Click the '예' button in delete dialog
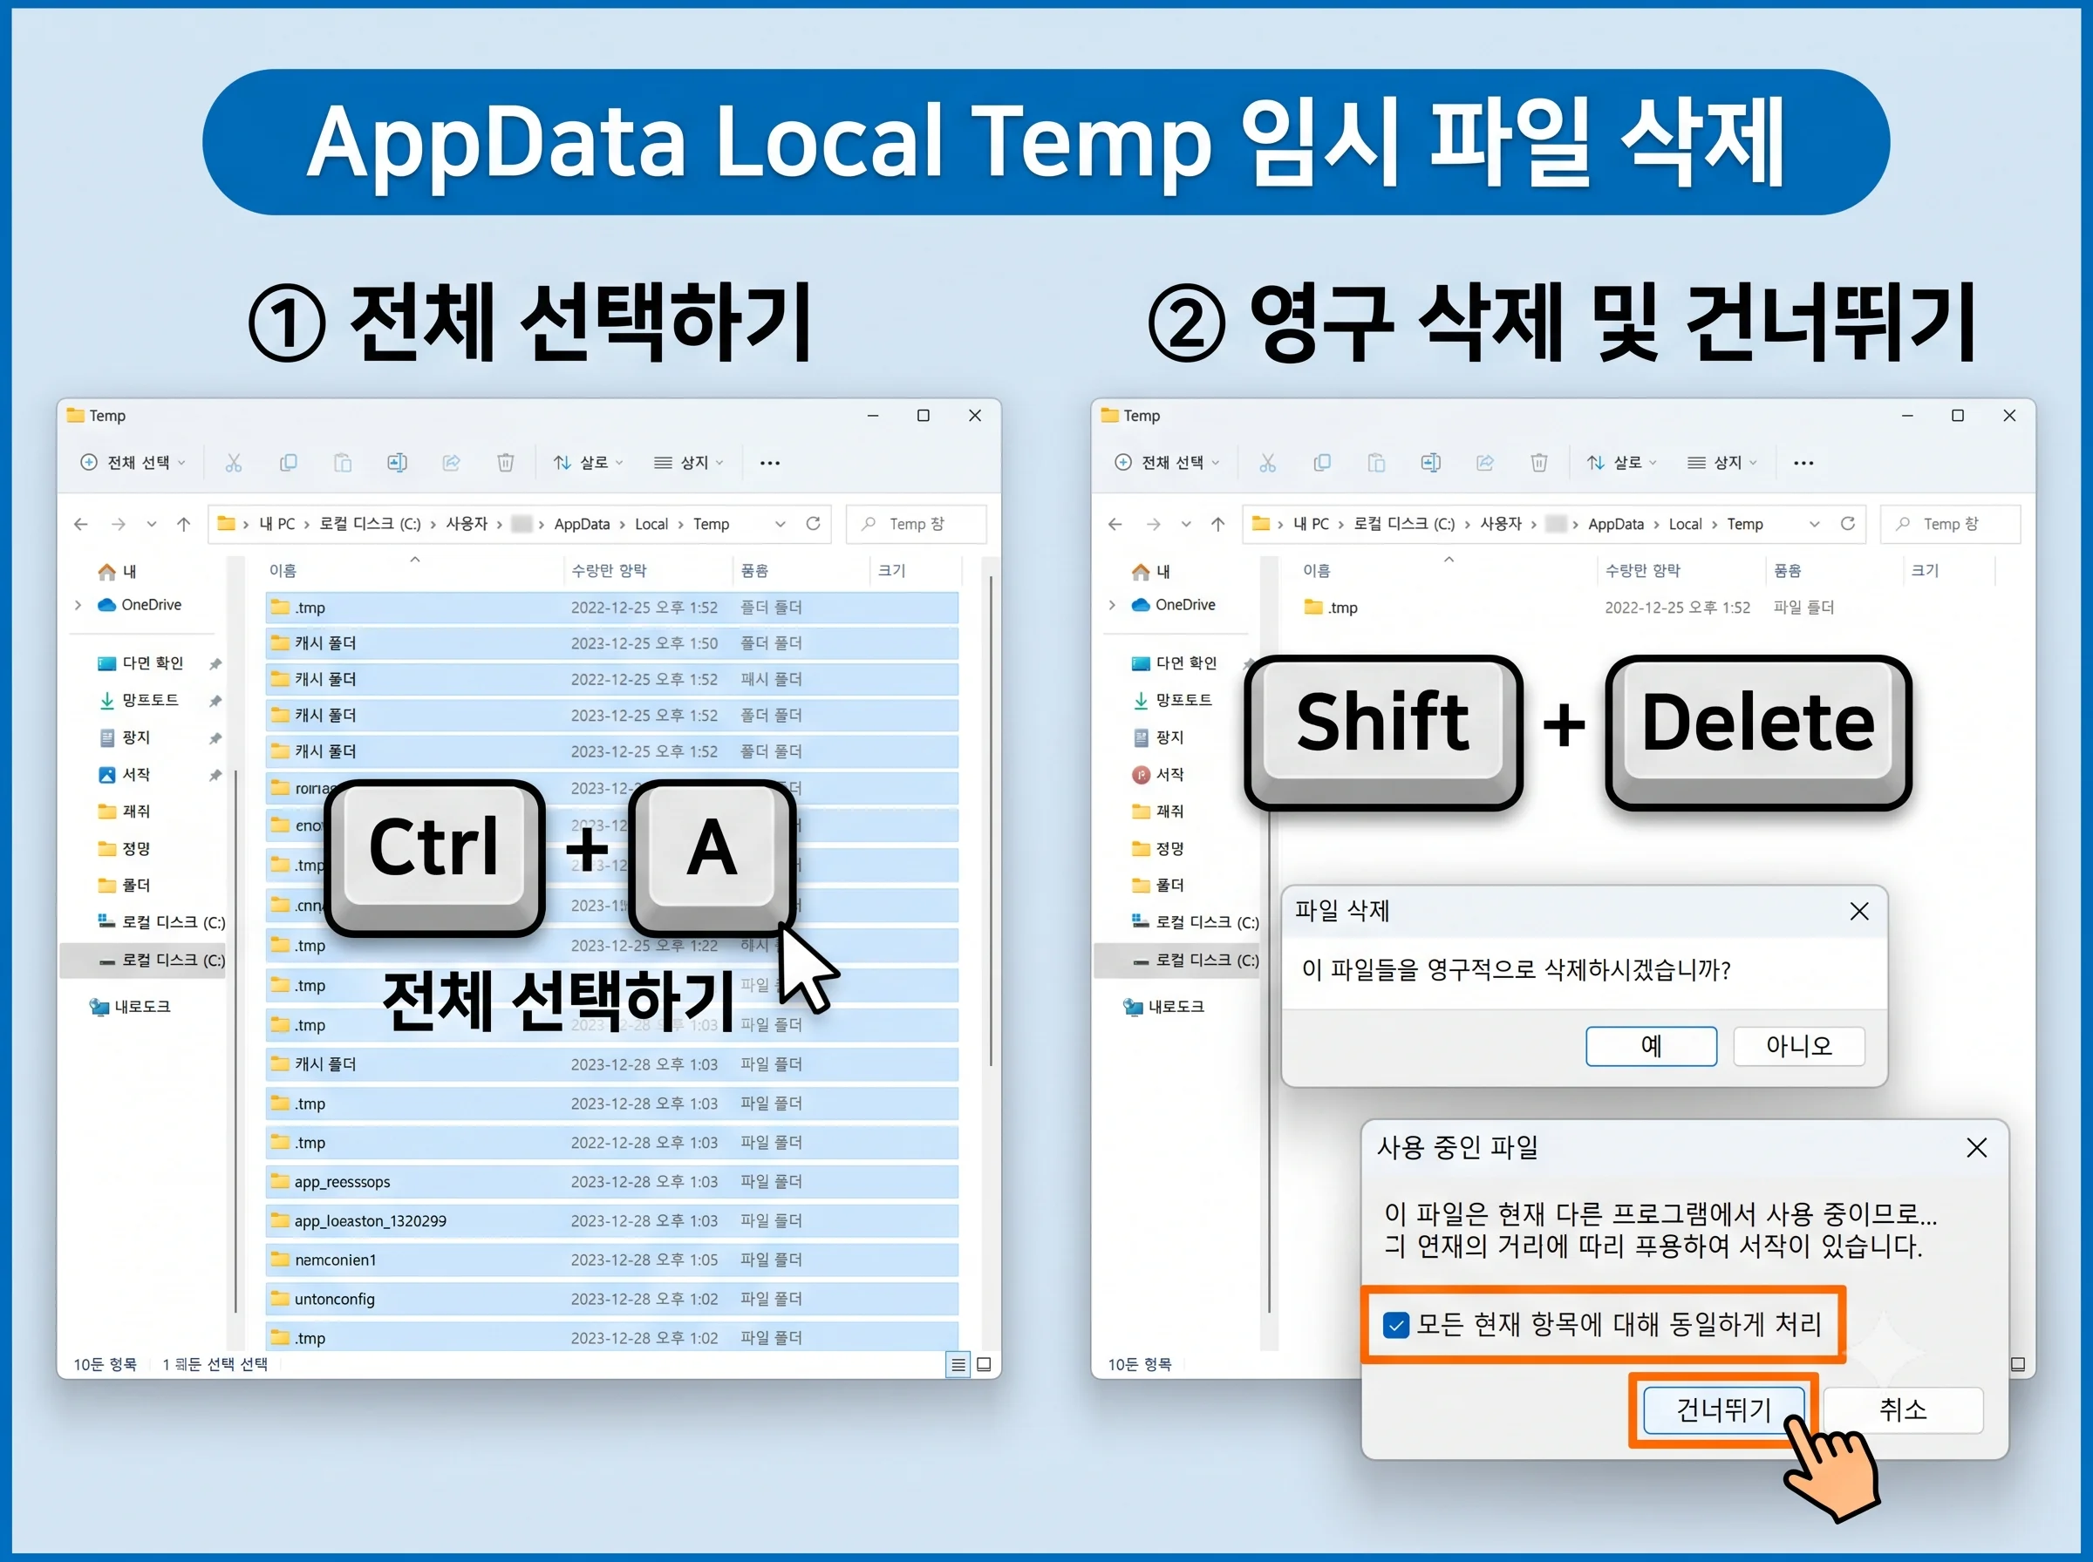Image resolution: width=2093 pixels, height=1562 pixels. point(1650,1046)
